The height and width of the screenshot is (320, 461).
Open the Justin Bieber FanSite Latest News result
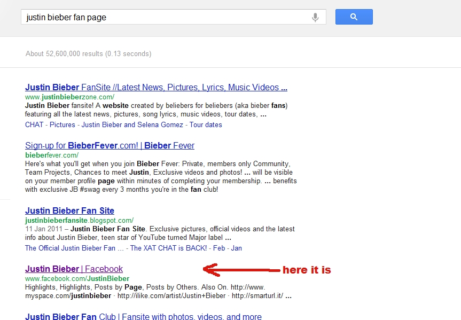[x=156, y=88]
